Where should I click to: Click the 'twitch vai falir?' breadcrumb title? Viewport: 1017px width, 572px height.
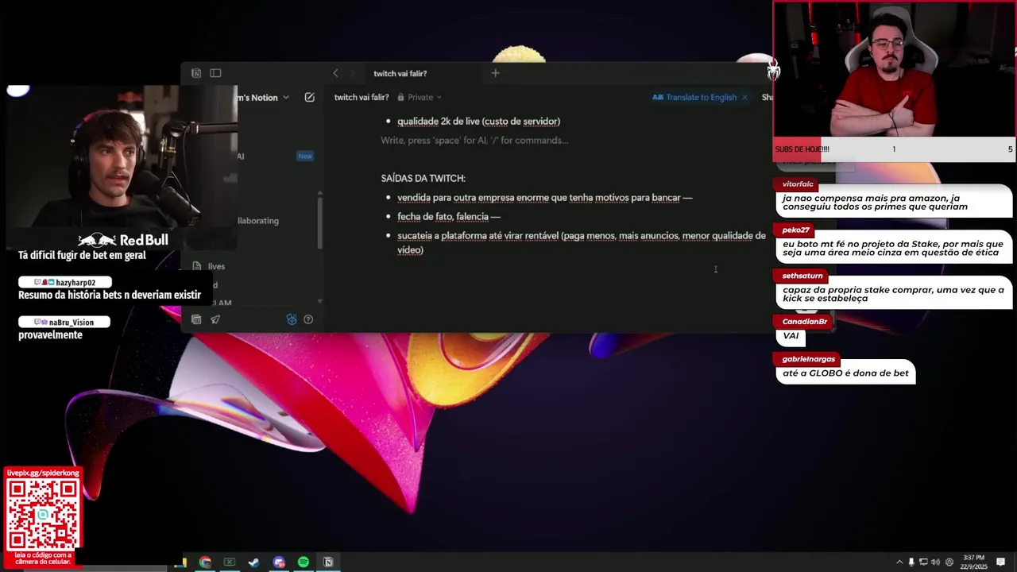click(x=362, y=98)
